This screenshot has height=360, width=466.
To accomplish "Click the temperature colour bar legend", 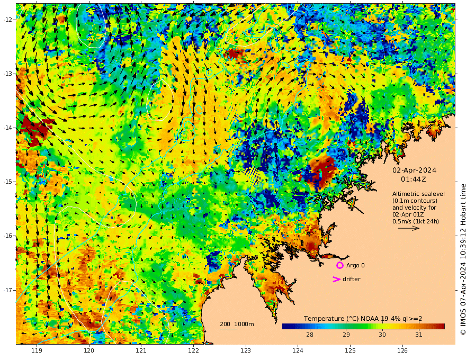I will 363,327.
